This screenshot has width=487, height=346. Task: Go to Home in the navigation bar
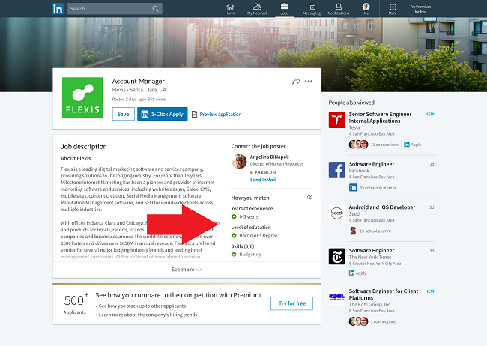(x=230, y=9)
